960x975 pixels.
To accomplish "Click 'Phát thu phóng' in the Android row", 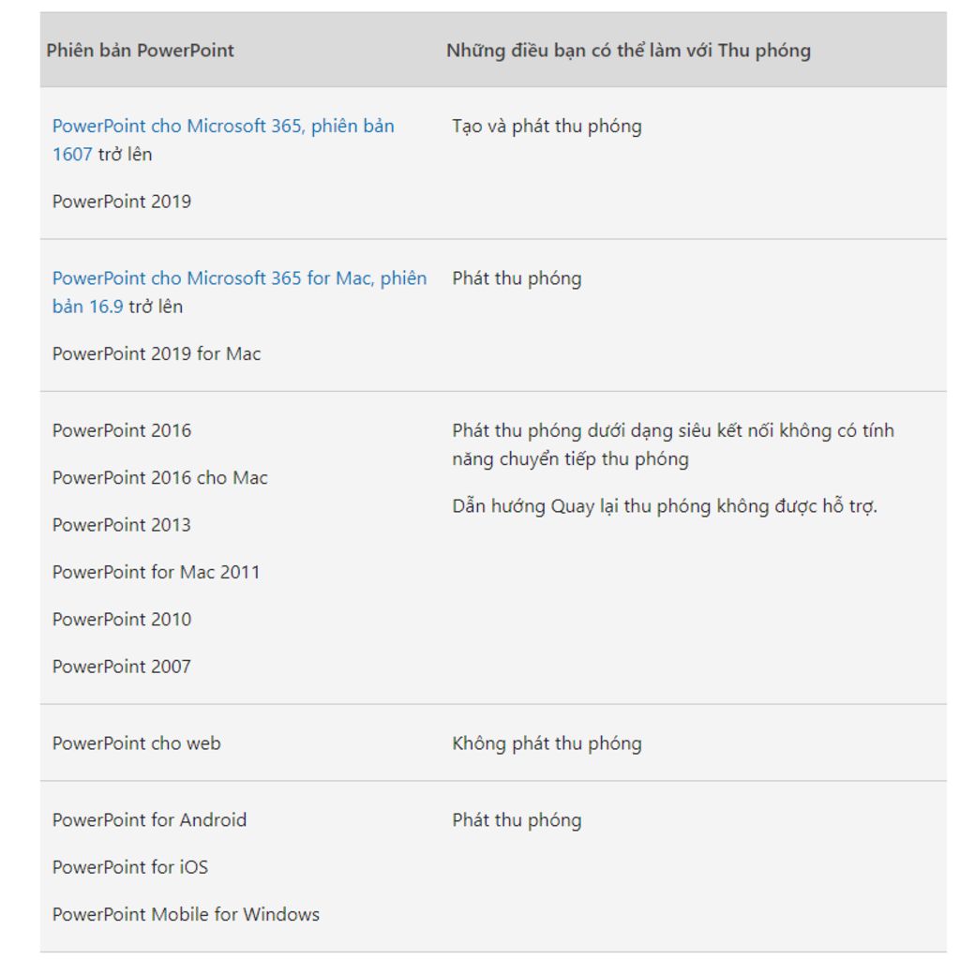I will point(517,820).
